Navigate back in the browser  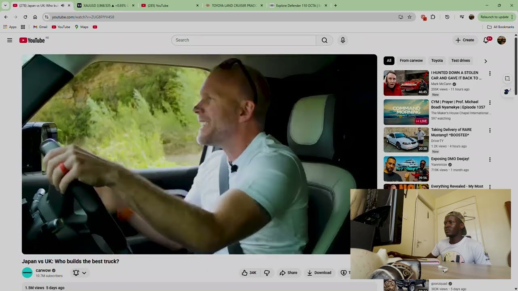pyautogui.click(x=6, y=17)
